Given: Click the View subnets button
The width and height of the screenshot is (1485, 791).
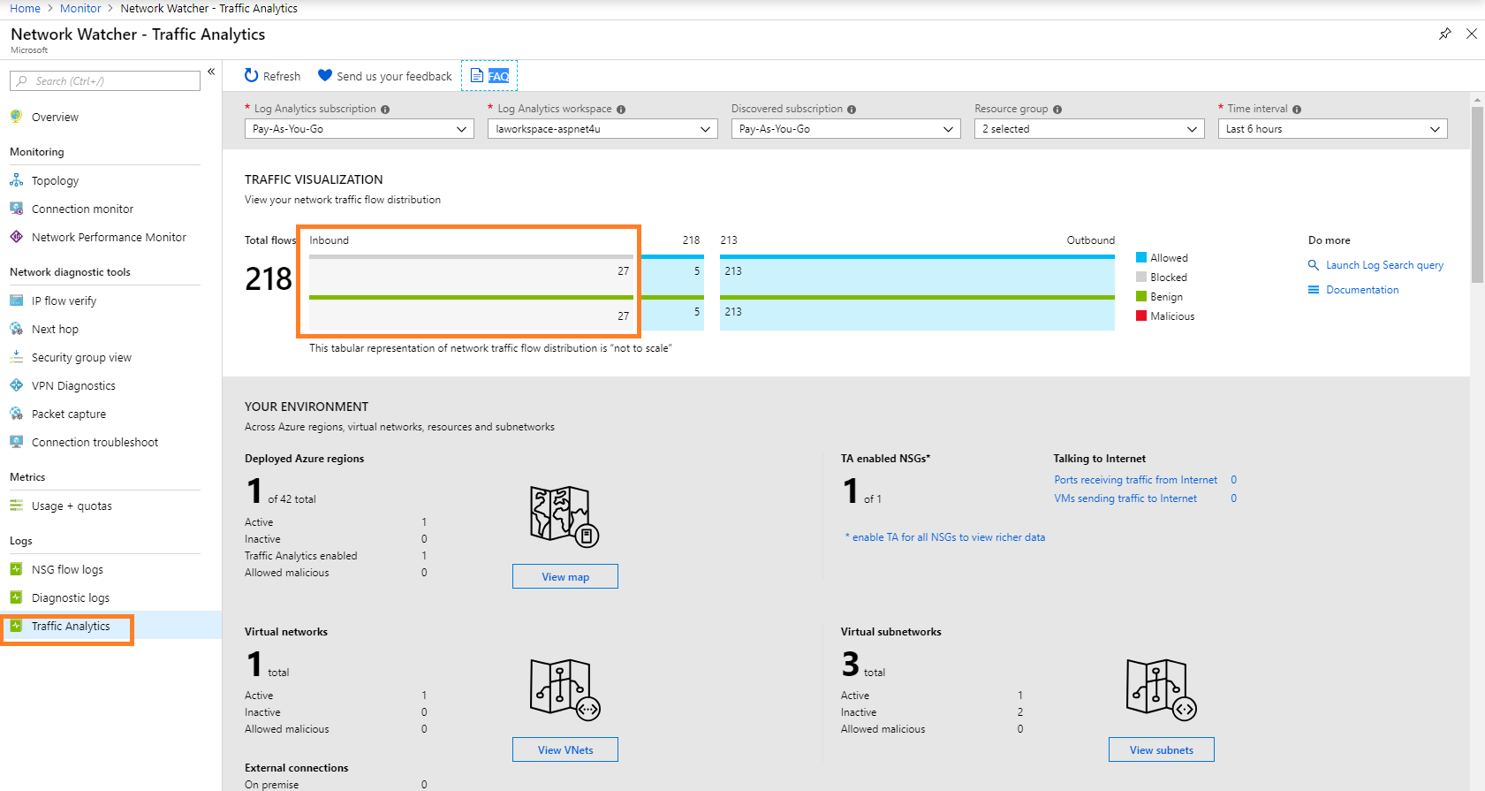Looking at the screenshot, I should click(x=1162, y=749).
